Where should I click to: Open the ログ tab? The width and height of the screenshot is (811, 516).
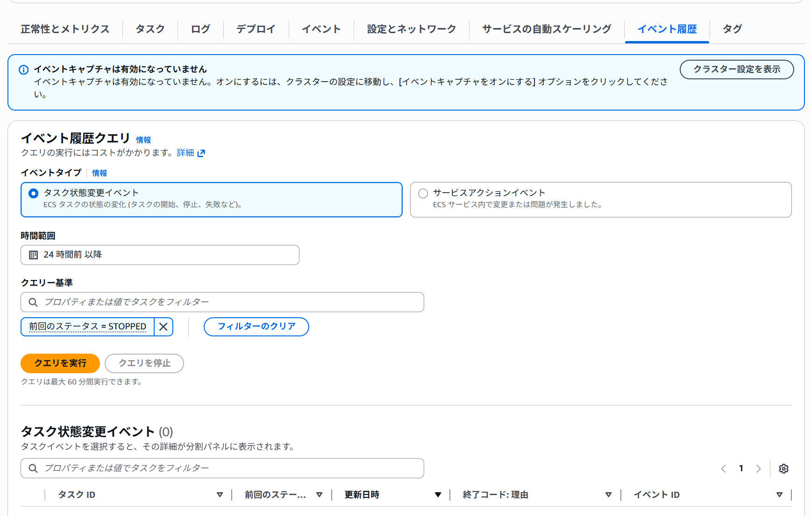point(200,29)
